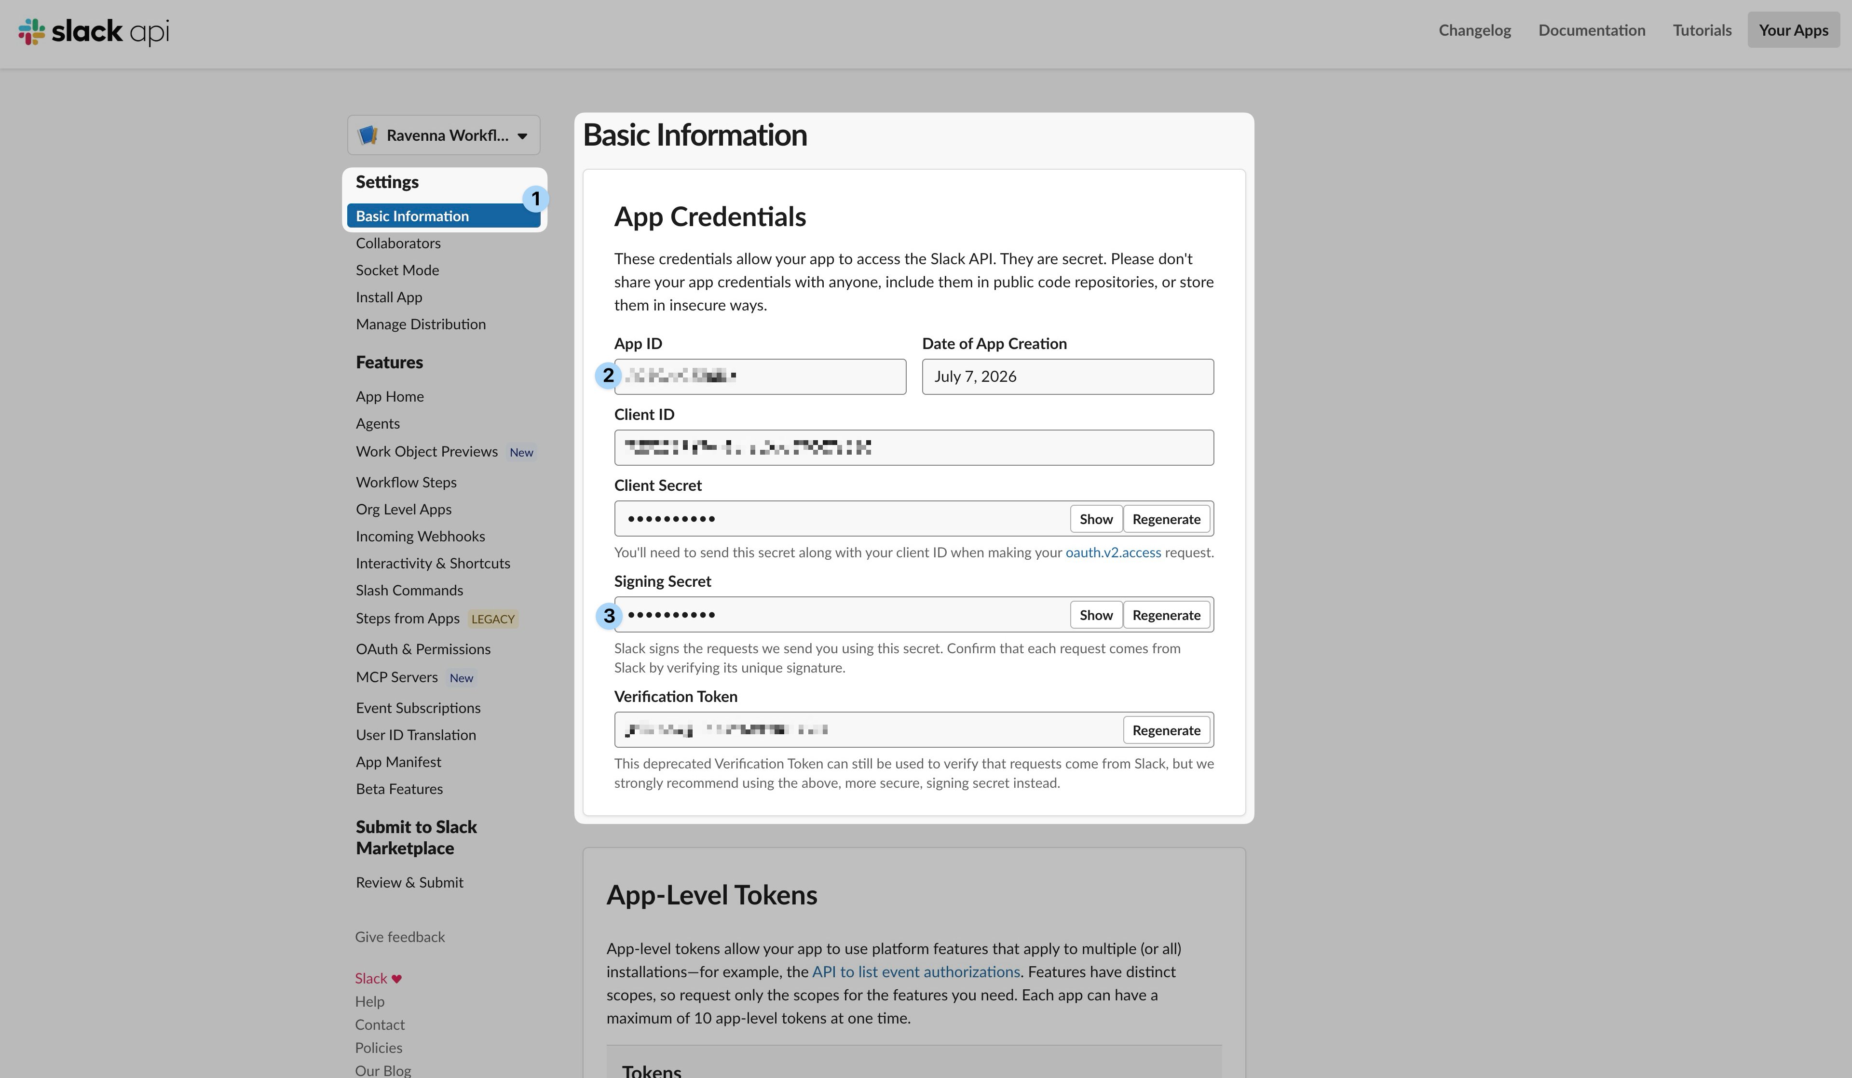Viewport: 1852px width, 1078px height.
Task: Open API to list event authorizations link
Action: pyautogui.click(x=916, y=972)
